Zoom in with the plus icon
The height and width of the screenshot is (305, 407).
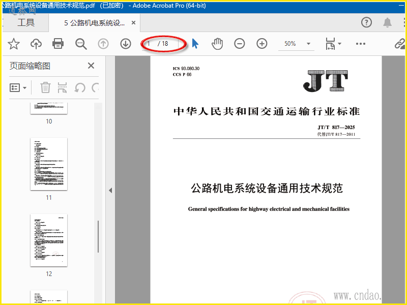[262, 44]
